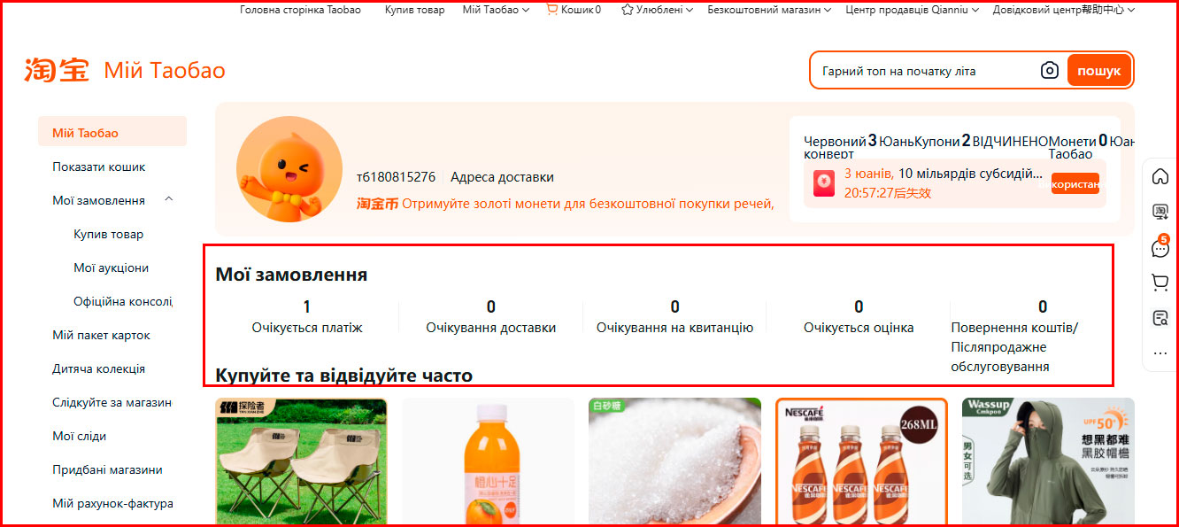Expand the Мій Таобао top menu dropdown
The height and width of the screenshot is (527, 1179).
tap(496, 10)
